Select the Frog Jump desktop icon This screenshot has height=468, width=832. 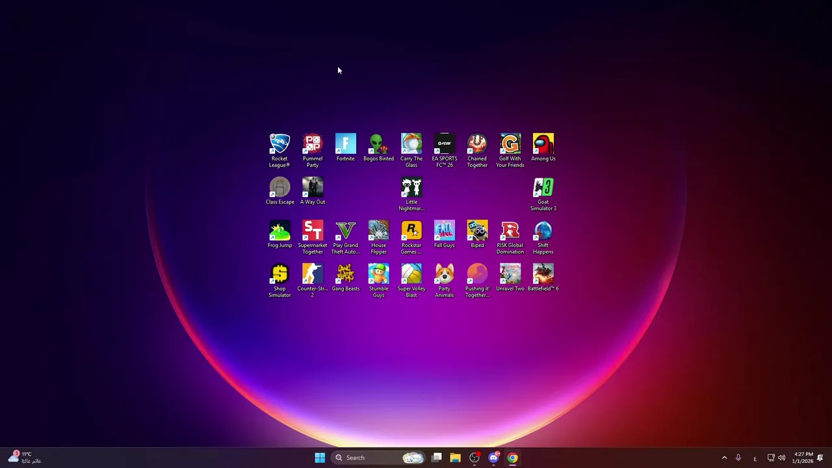pyautogui.click(x=279, y=235)
